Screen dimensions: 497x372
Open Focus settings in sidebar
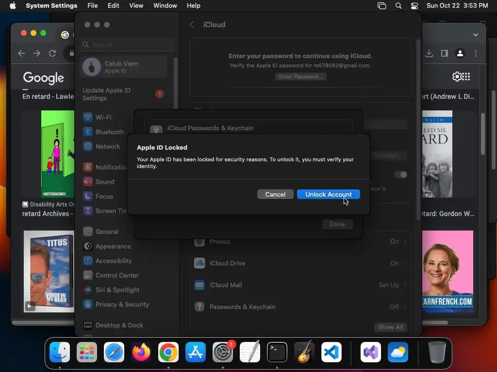(x=104, y=197)
